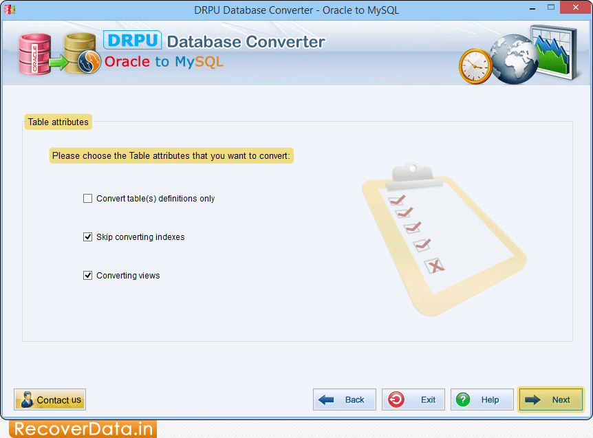Viewport: 593px width, 438px height.
Task: Click the chart graph icon in header
Action: coord(554,52)
